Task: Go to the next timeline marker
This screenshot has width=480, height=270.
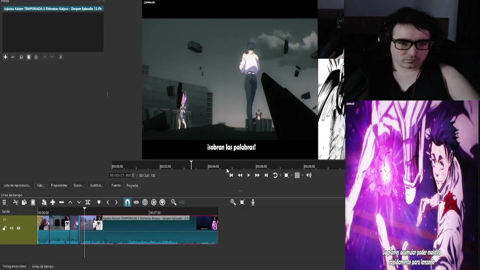Action: tap(116, 202)
